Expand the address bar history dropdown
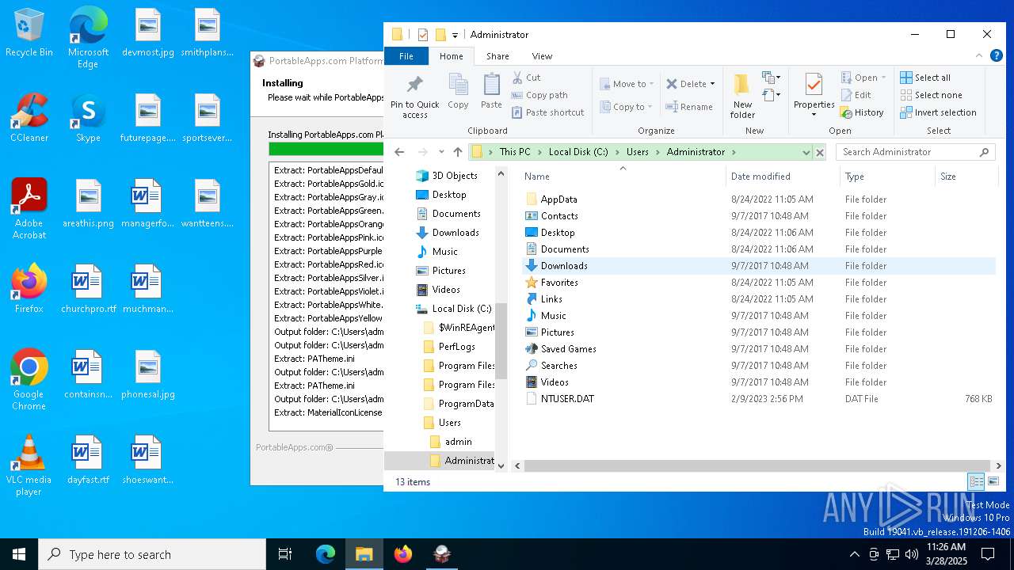The height and width of the screenshot is (570, 1014). [806, 152]
